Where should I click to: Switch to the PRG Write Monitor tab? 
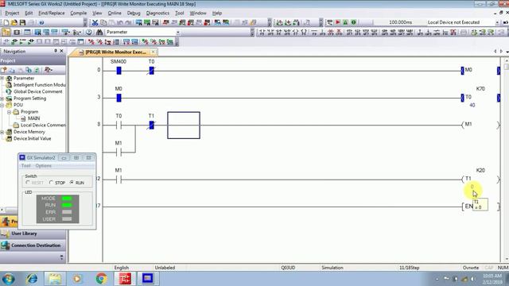115,52
